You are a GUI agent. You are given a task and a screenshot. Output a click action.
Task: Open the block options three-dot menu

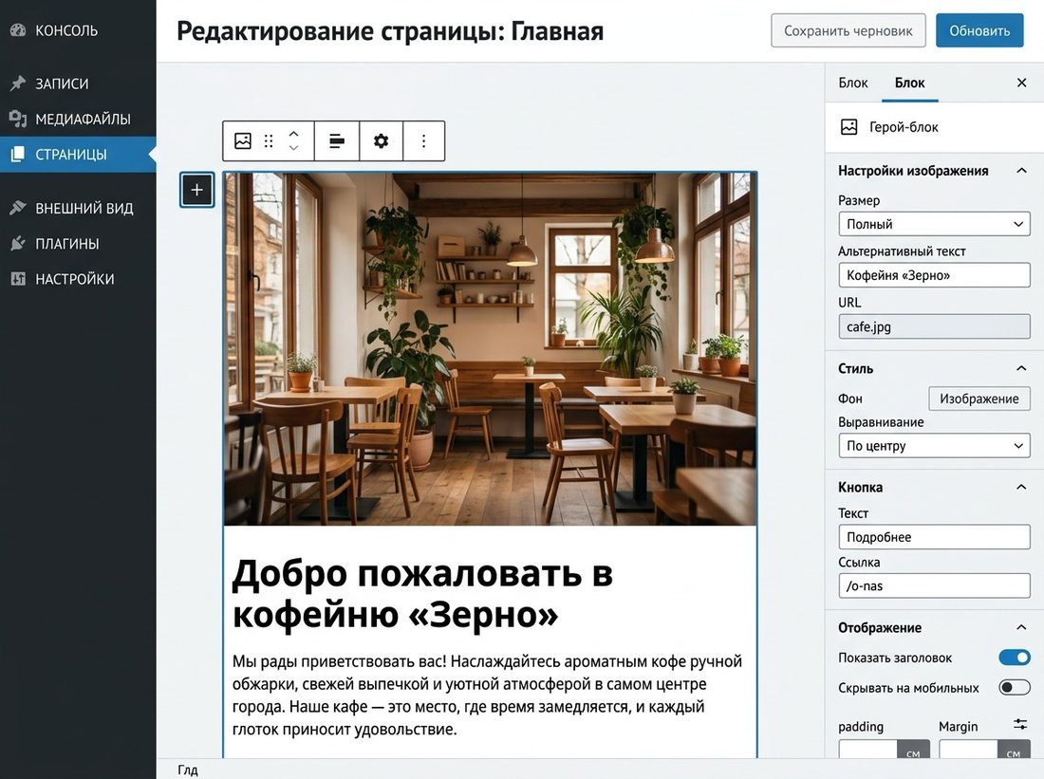423,140
